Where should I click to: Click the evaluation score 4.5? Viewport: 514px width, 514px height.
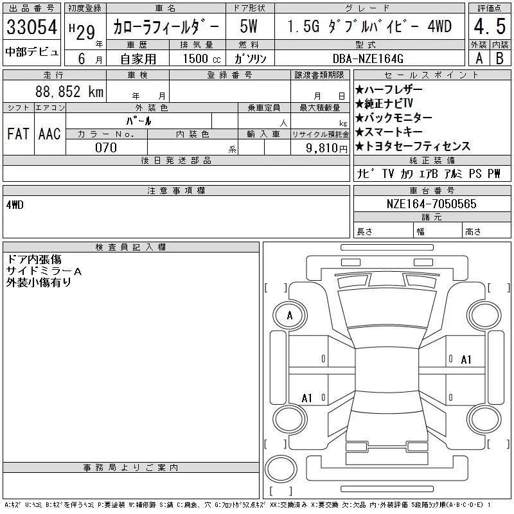click(490, 26)
